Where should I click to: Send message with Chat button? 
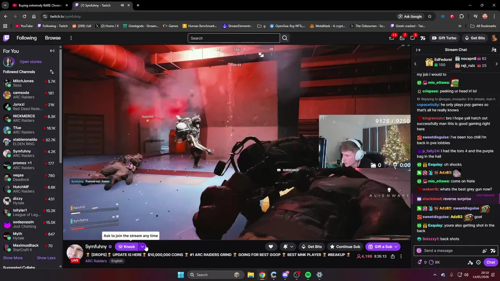click(x=491, y=262)
